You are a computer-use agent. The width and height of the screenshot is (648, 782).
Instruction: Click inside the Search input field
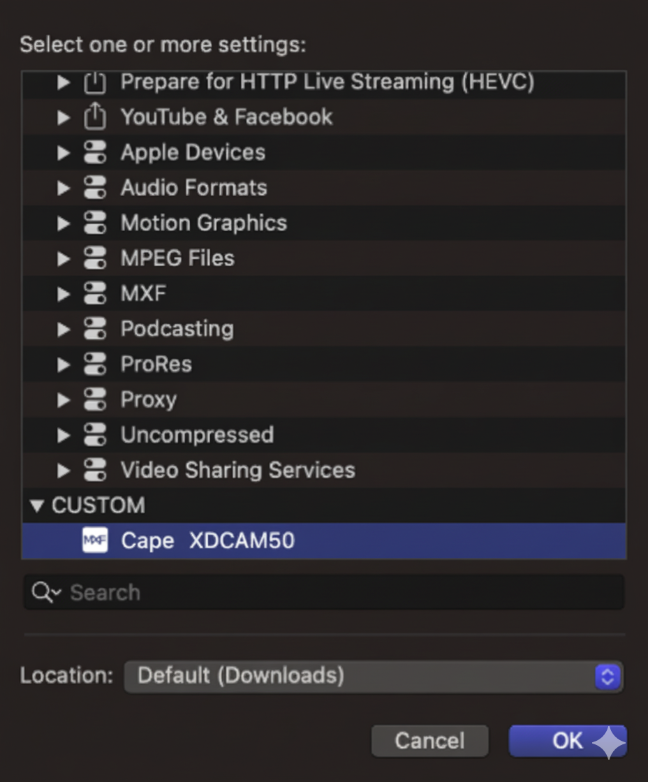pos(209,592)
